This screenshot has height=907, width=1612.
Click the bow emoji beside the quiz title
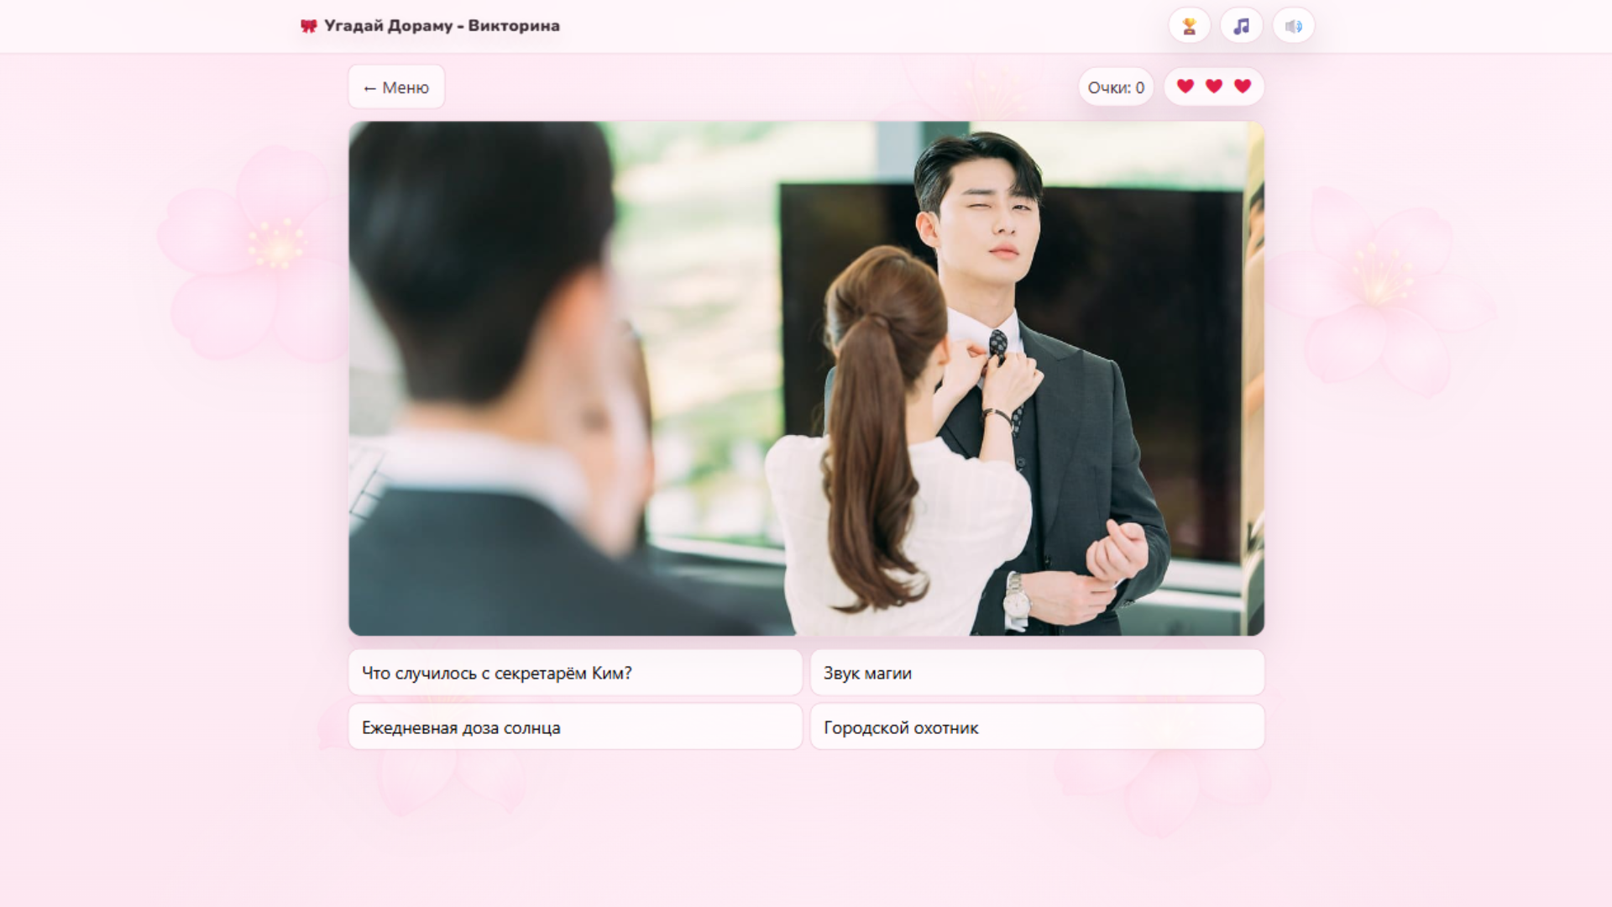point(307,25)
